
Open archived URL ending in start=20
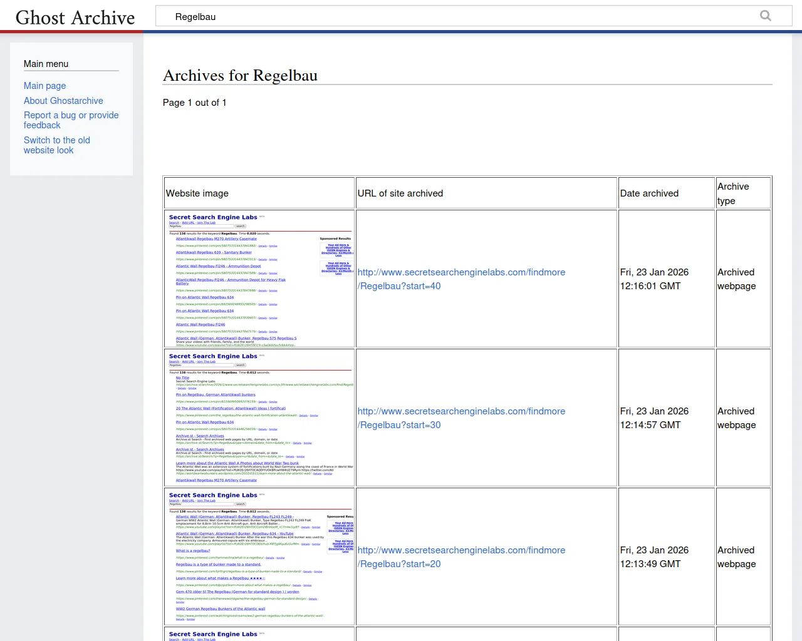pos(461,557)
